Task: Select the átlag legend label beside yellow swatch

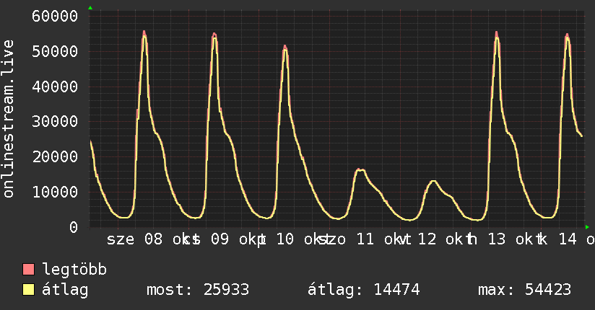Action: (65, 290)
